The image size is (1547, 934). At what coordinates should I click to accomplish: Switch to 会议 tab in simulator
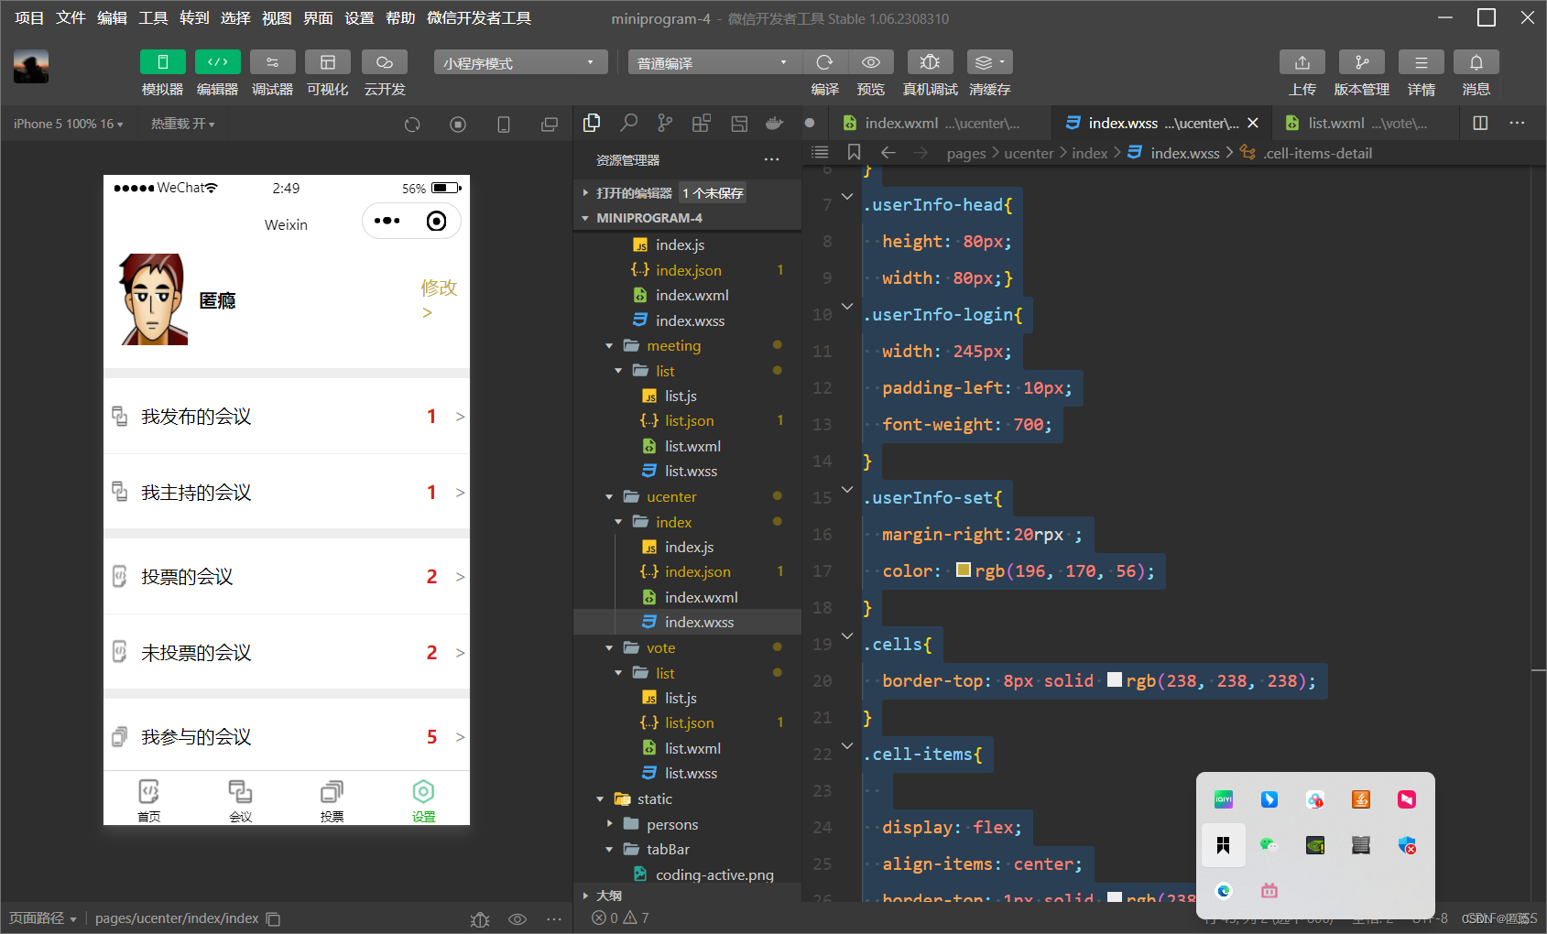click(241, 799)
